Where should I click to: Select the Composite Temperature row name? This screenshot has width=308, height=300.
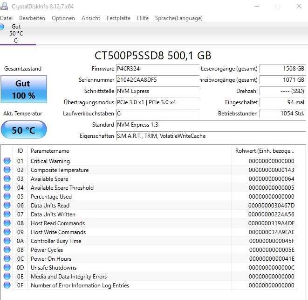point(60,170)
